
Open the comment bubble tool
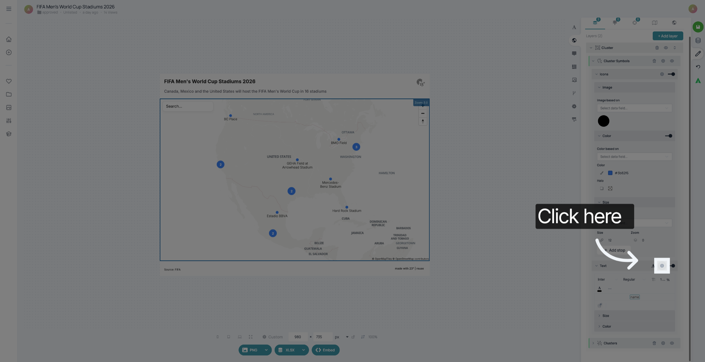(x=574, y=53)
